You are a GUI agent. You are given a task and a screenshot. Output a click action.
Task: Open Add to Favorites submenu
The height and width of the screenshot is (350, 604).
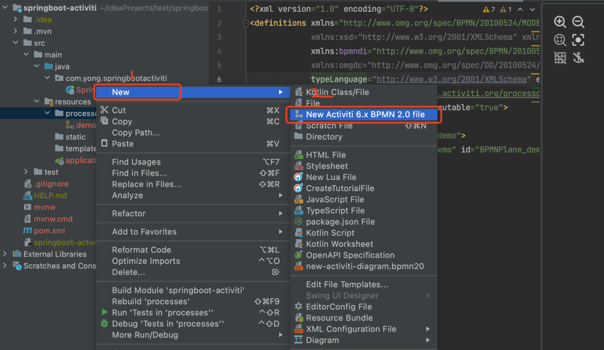point(192,232)
